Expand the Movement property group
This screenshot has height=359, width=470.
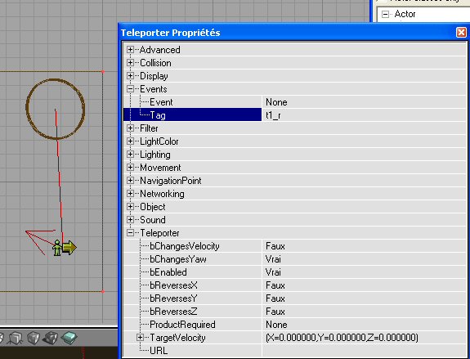tap(130, 168)
